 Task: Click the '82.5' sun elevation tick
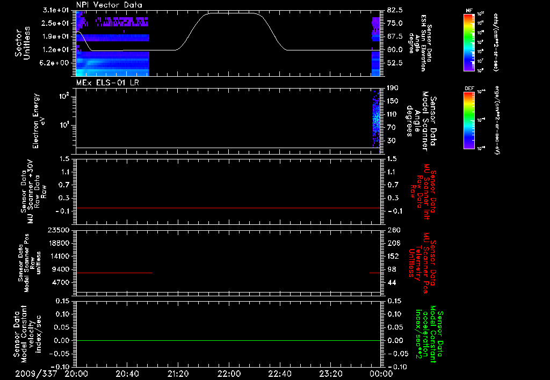395,10
